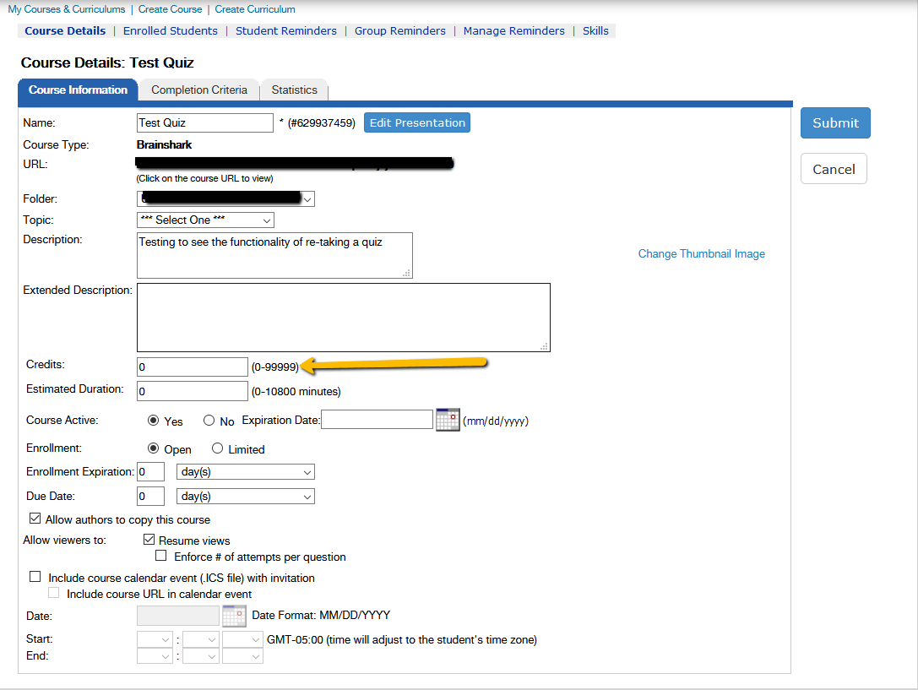
Task: Click into the Credits input field
Action: pos(193,367)
